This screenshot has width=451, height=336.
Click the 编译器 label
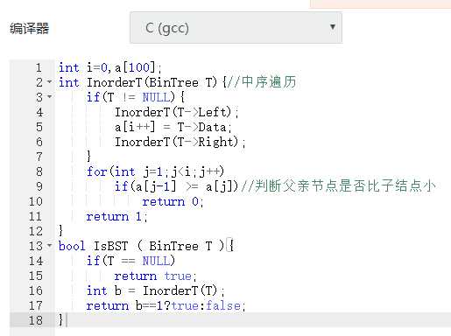point(30,29)
